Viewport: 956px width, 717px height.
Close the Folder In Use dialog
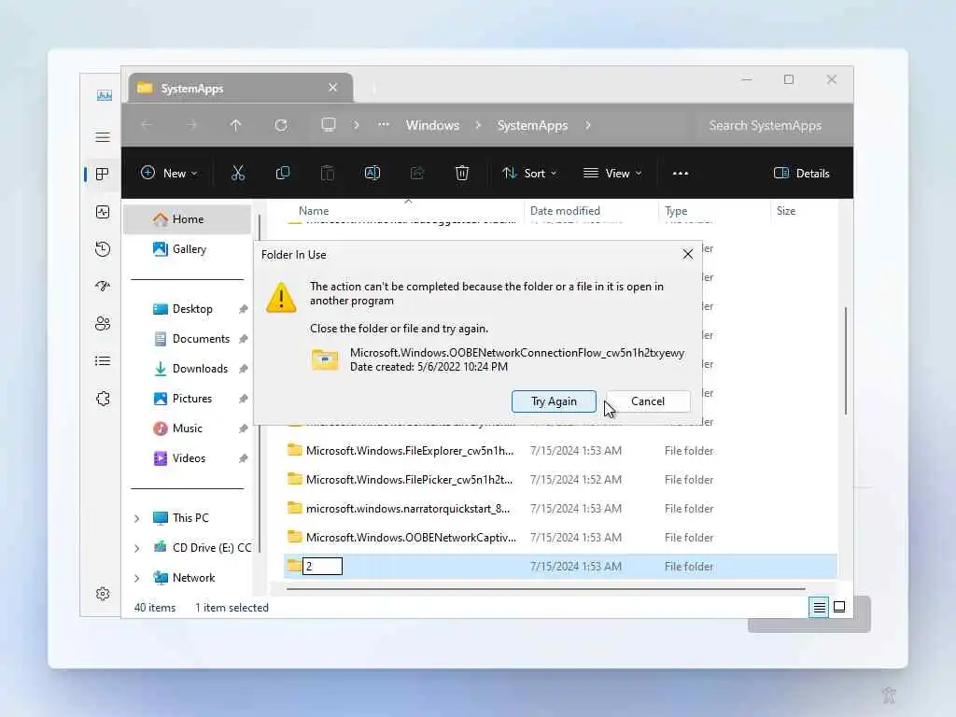(688, 254)
